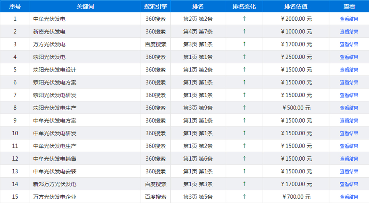Click the rank arrow for 万方光伏发电企业
Screen dimensions: 369x203
coord(244,196)
